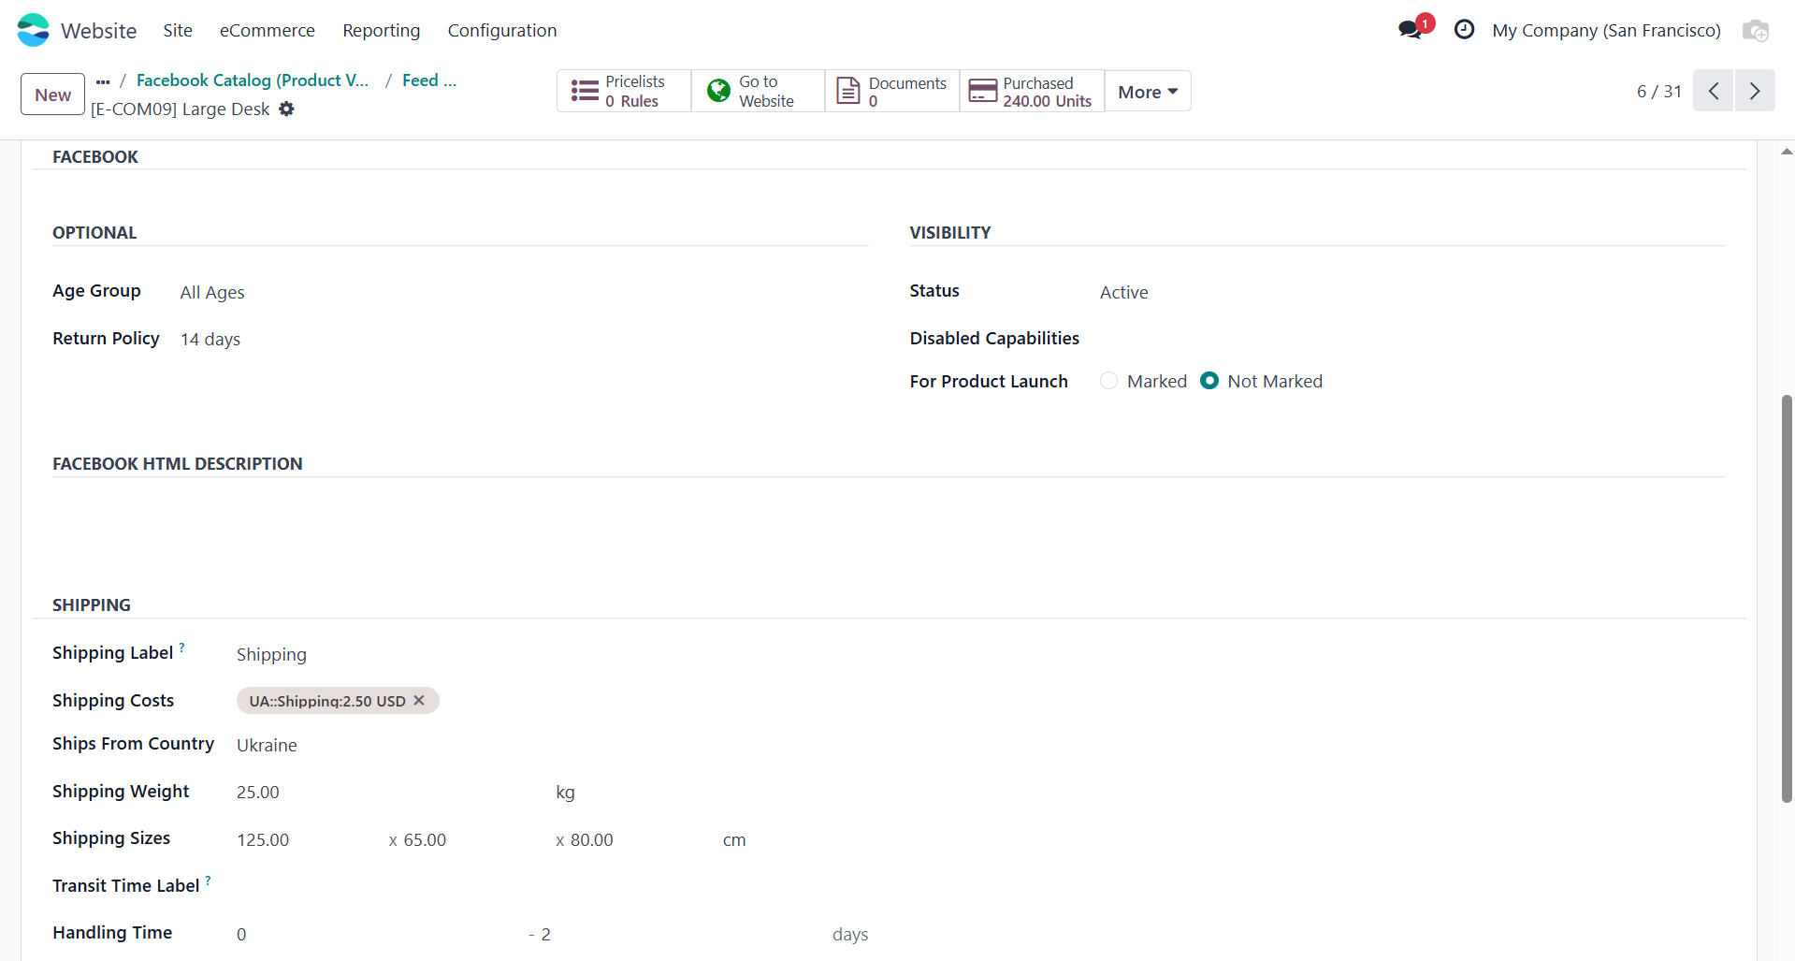Edit shipping width 65.00

(x=472, y=839)
